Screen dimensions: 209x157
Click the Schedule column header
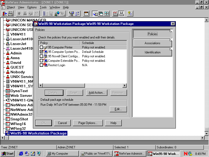[x=103, y=43]
